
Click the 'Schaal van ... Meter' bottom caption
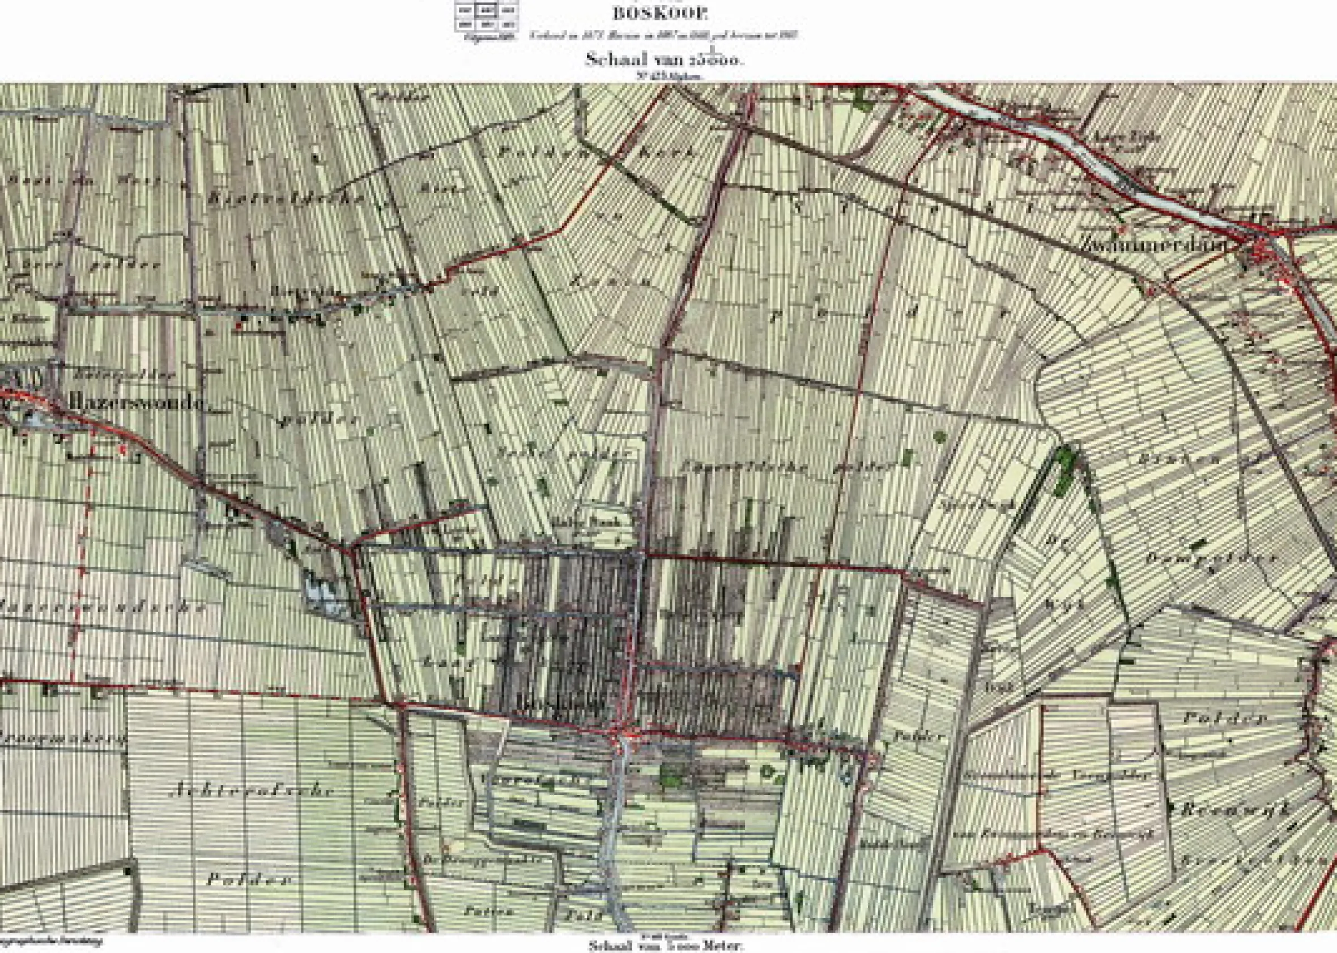666,946
